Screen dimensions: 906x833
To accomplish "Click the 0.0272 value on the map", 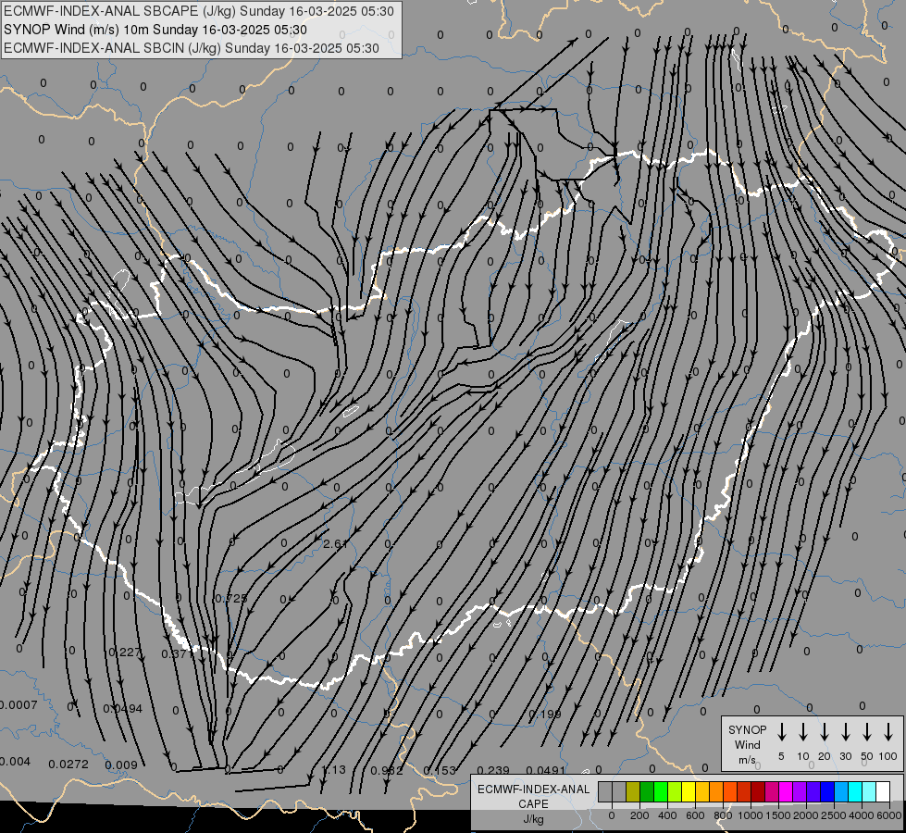I will click(68, 765).
